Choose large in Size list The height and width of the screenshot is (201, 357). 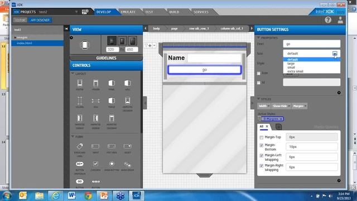(x=312, y=64)
